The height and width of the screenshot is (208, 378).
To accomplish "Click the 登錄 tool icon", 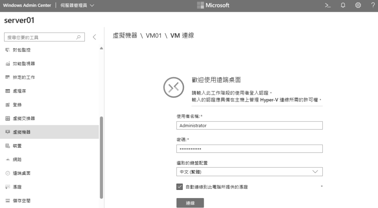I will 8,105.
